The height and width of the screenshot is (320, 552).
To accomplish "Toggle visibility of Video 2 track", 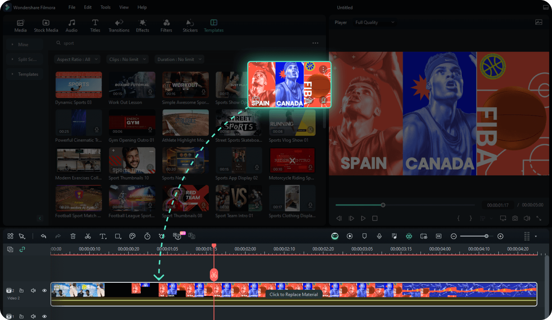I will pyautogui.click(x=45, y=291).
